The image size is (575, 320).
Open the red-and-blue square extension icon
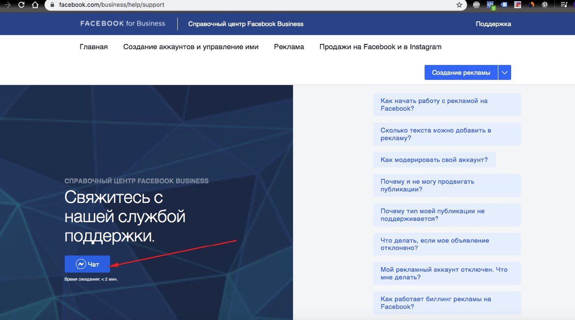518,5
